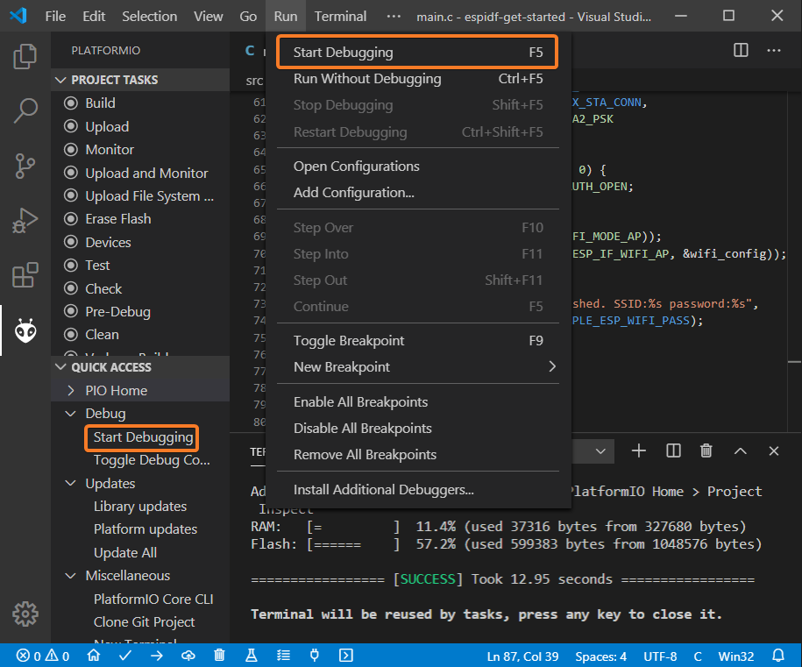Open the overflow menu ellipsis in menu bar
The height and width of the screenshot is (667, 802).
[394, 16]
